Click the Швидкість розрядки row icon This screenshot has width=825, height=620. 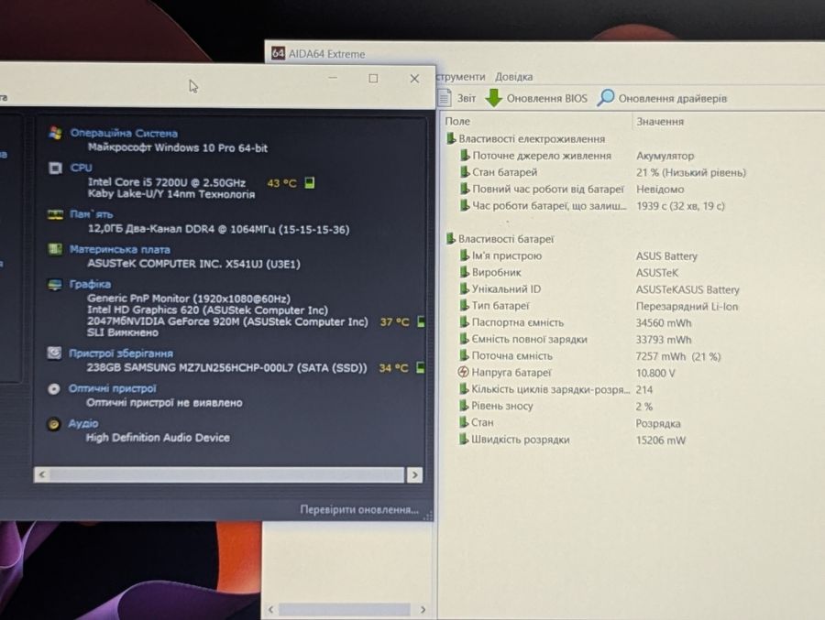click(x=464, y=439)
